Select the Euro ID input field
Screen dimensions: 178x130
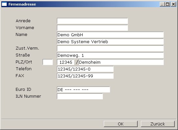(83, 89)
